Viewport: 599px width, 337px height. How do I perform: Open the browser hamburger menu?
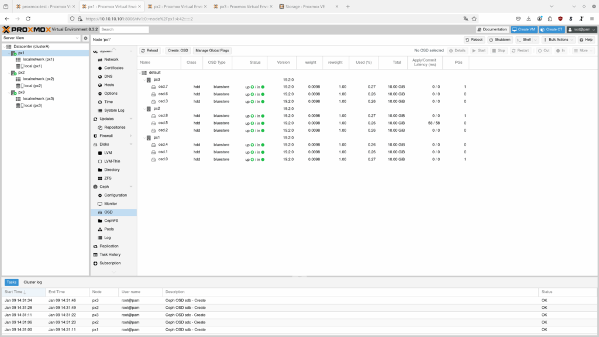coord(592,19)
